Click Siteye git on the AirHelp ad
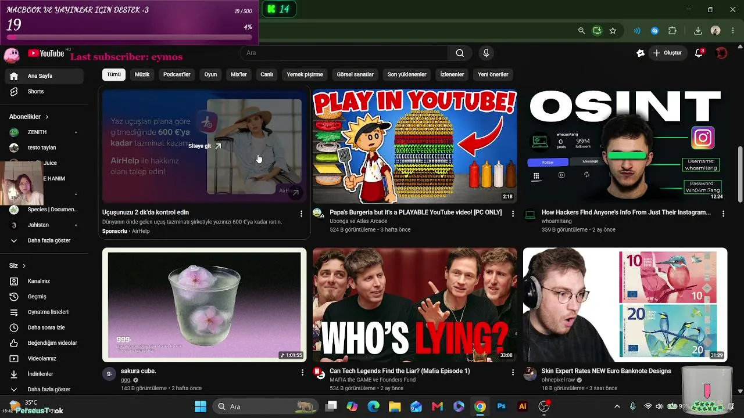The width and height of the screenshot is (744, 418). [x=205, y=146]
